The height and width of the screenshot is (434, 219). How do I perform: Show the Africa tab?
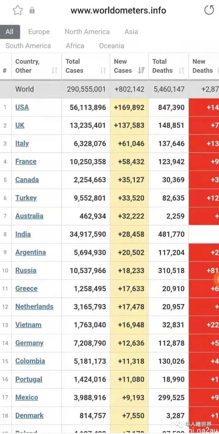[x=75, y=46]
